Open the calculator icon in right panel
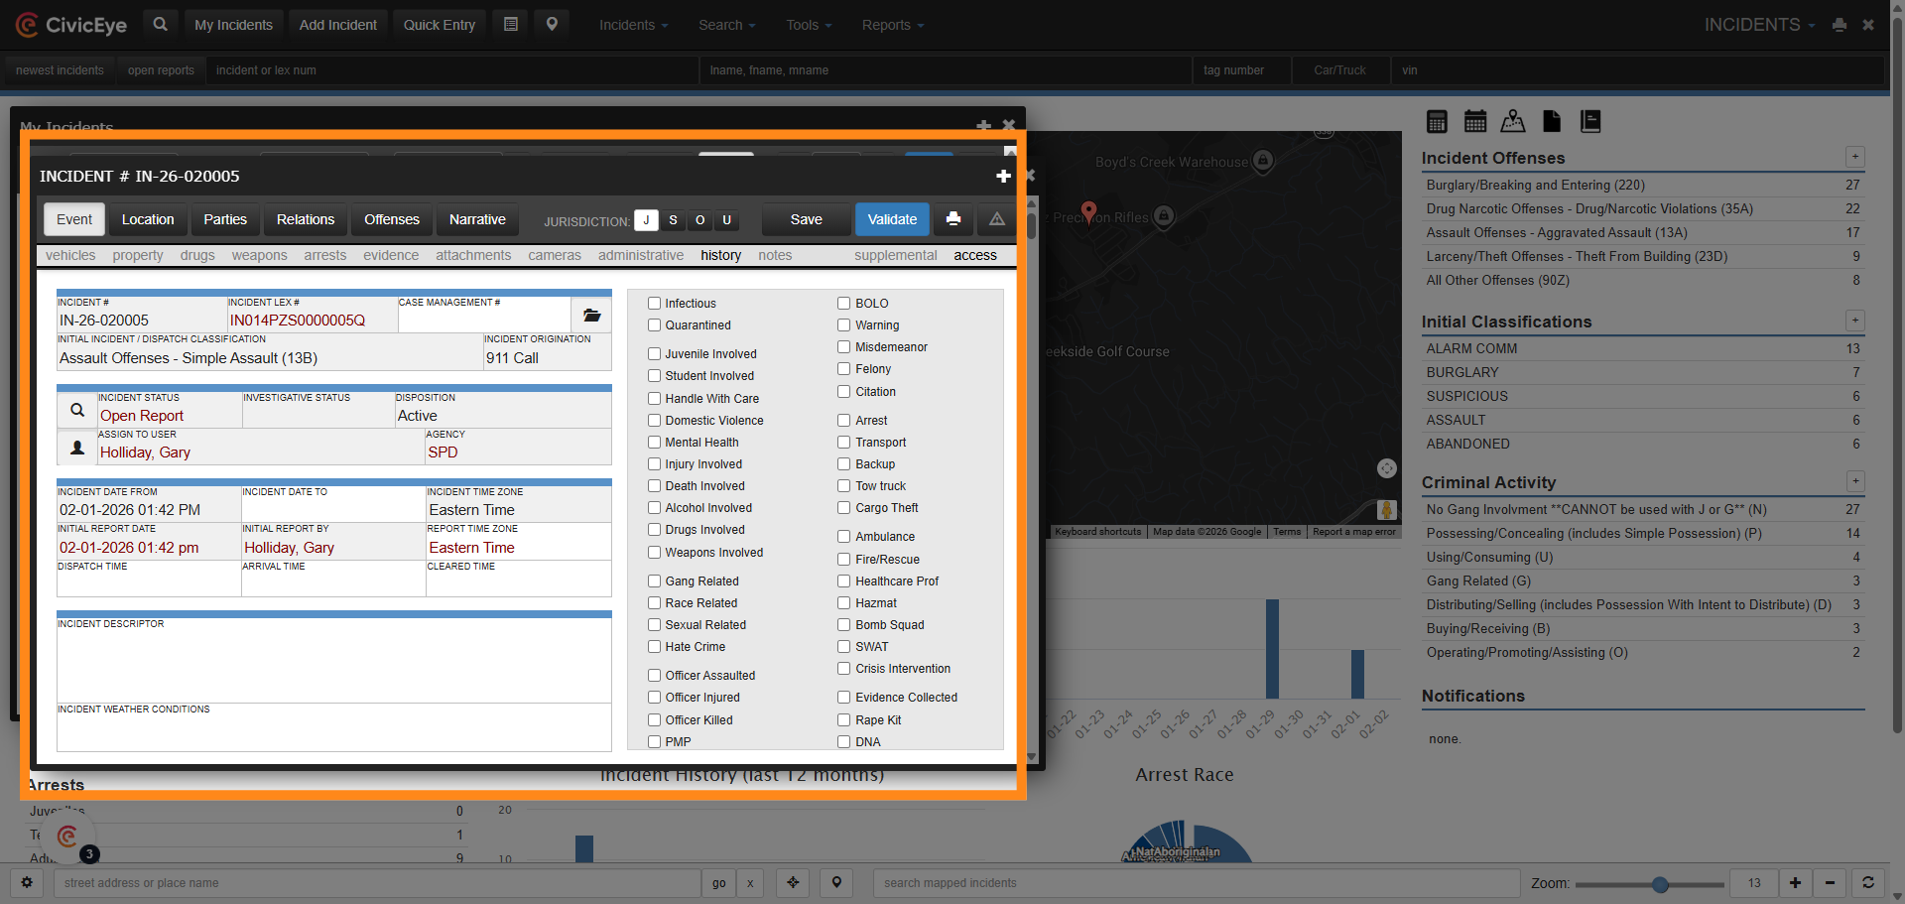The image size is (1905, 904). [x=1437, y=121]
